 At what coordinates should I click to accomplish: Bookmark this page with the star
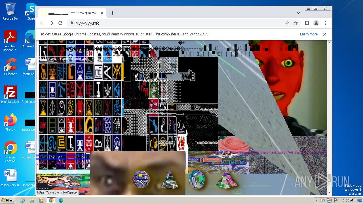(x=296, y=23)
